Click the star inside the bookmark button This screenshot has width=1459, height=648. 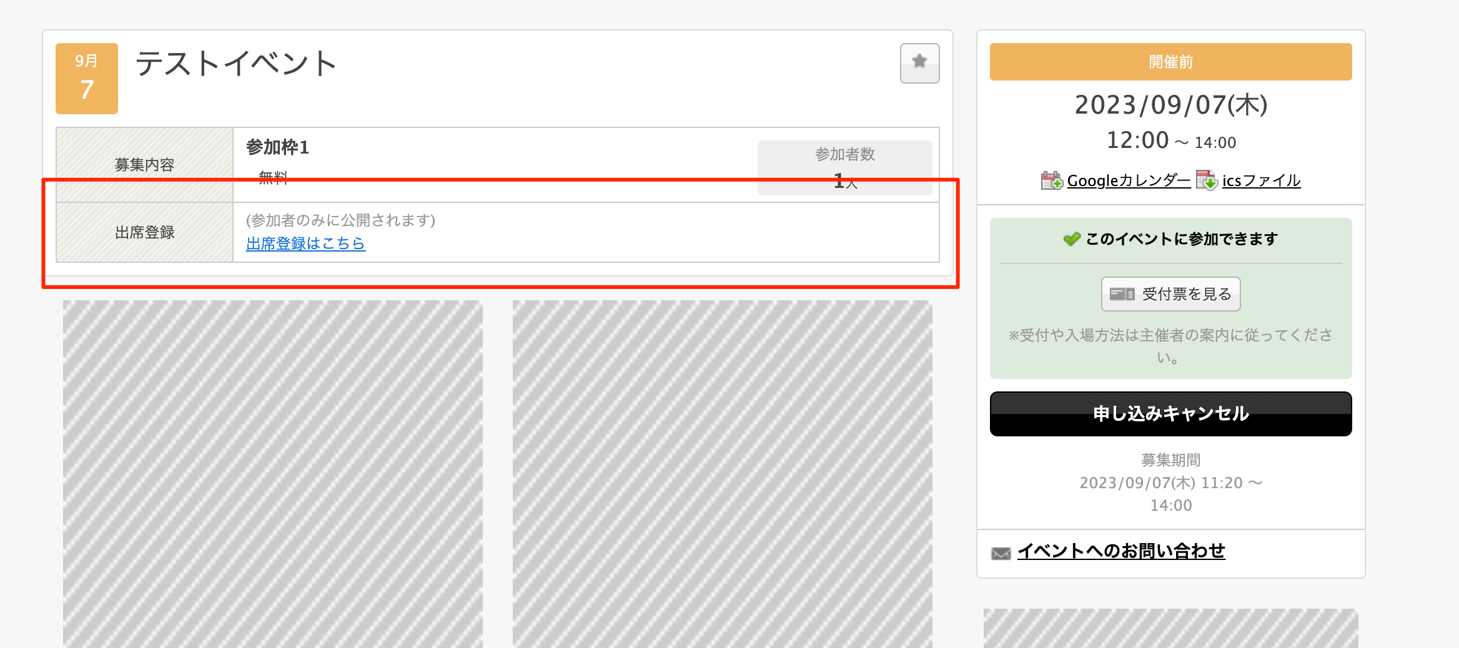(x=919, y=61)
